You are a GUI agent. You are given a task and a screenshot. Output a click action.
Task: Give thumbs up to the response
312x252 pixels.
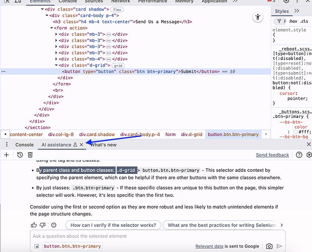(x=34, y=225)
